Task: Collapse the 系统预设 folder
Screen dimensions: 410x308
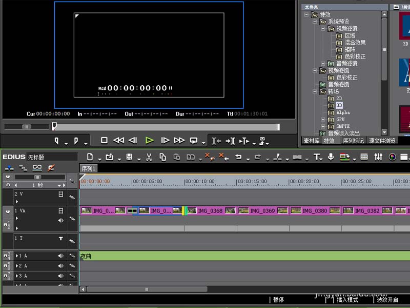Action: (x=315, y=22)
